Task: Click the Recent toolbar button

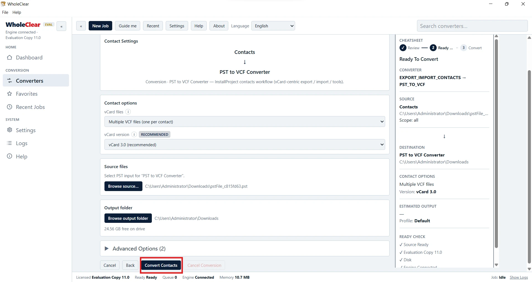Action: coord(153,26)
